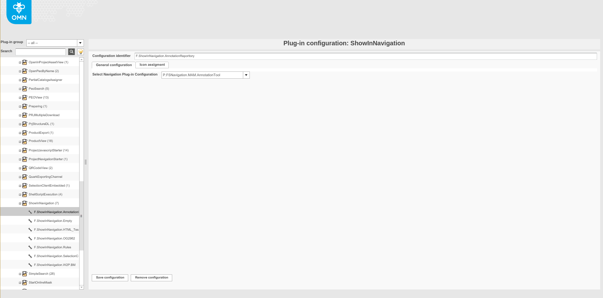The height and width of the screenshot is (298, 603).
Task: Click the Preparing plug-in icon
Action: click(25, 106)
